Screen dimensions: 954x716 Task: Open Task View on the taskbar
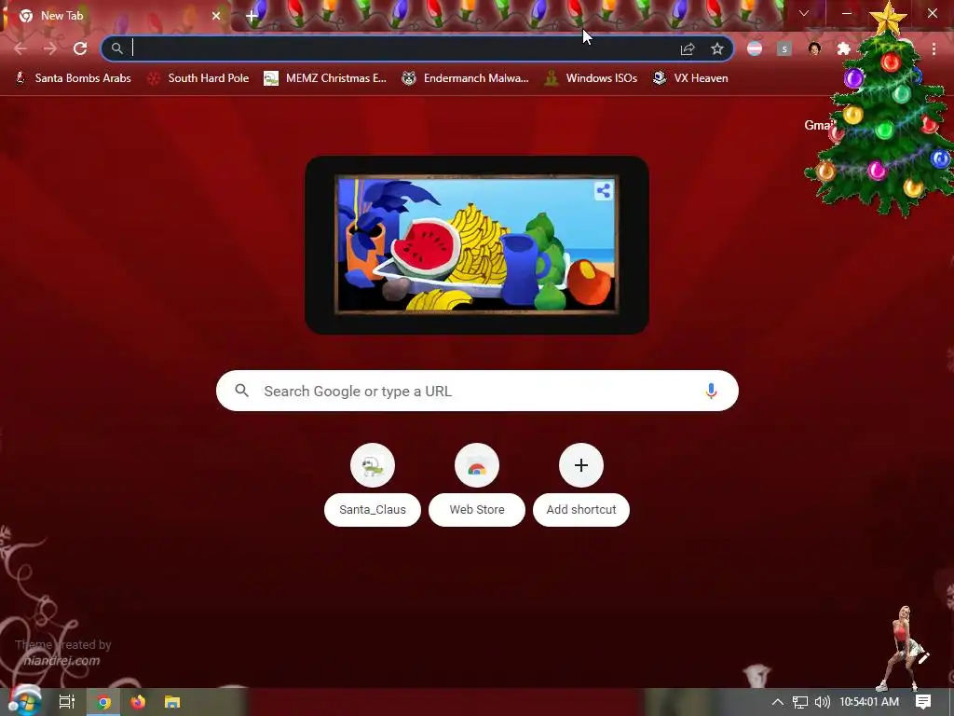point(67,702)
